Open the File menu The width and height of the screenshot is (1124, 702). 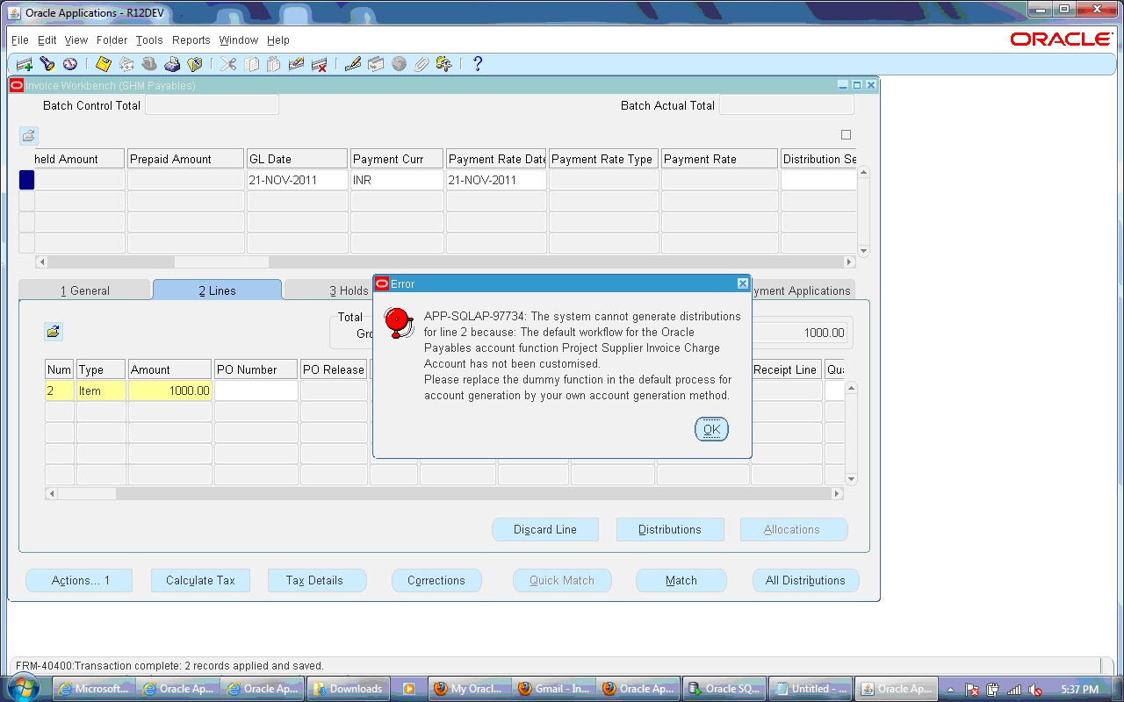(x=19, y=40)
